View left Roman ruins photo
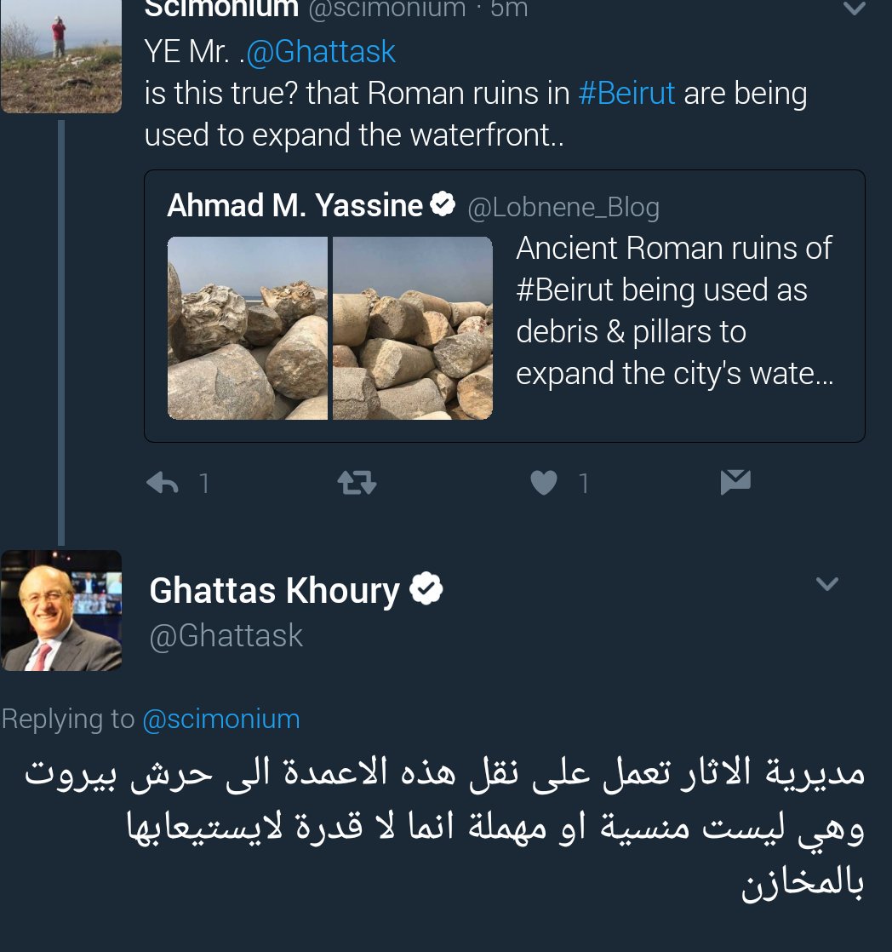The width and height of the screenshot is (892, 952). (x=247, y=328)
